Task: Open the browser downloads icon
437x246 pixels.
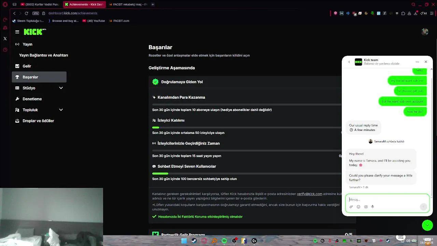Action: 415,13
